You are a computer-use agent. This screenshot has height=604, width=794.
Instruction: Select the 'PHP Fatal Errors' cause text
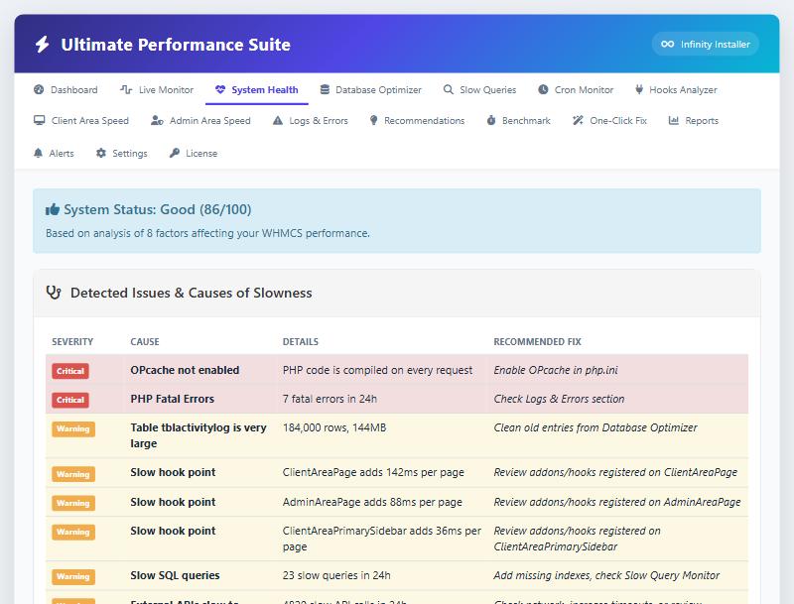coord(172,399)
